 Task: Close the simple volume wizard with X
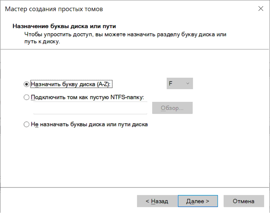(x=261, y=8)
